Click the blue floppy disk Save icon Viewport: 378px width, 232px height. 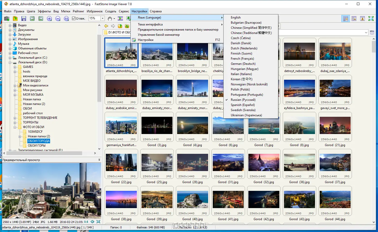tap(24, 19)
